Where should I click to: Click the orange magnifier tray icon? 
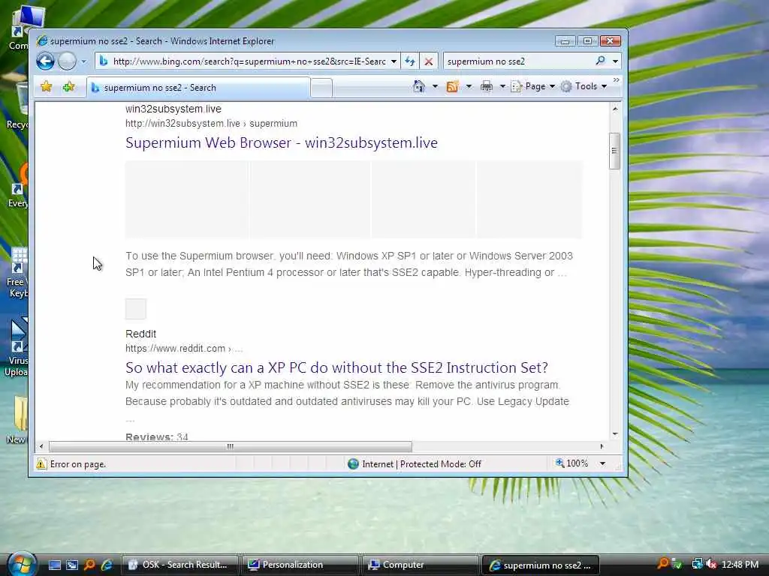(662, 564)
